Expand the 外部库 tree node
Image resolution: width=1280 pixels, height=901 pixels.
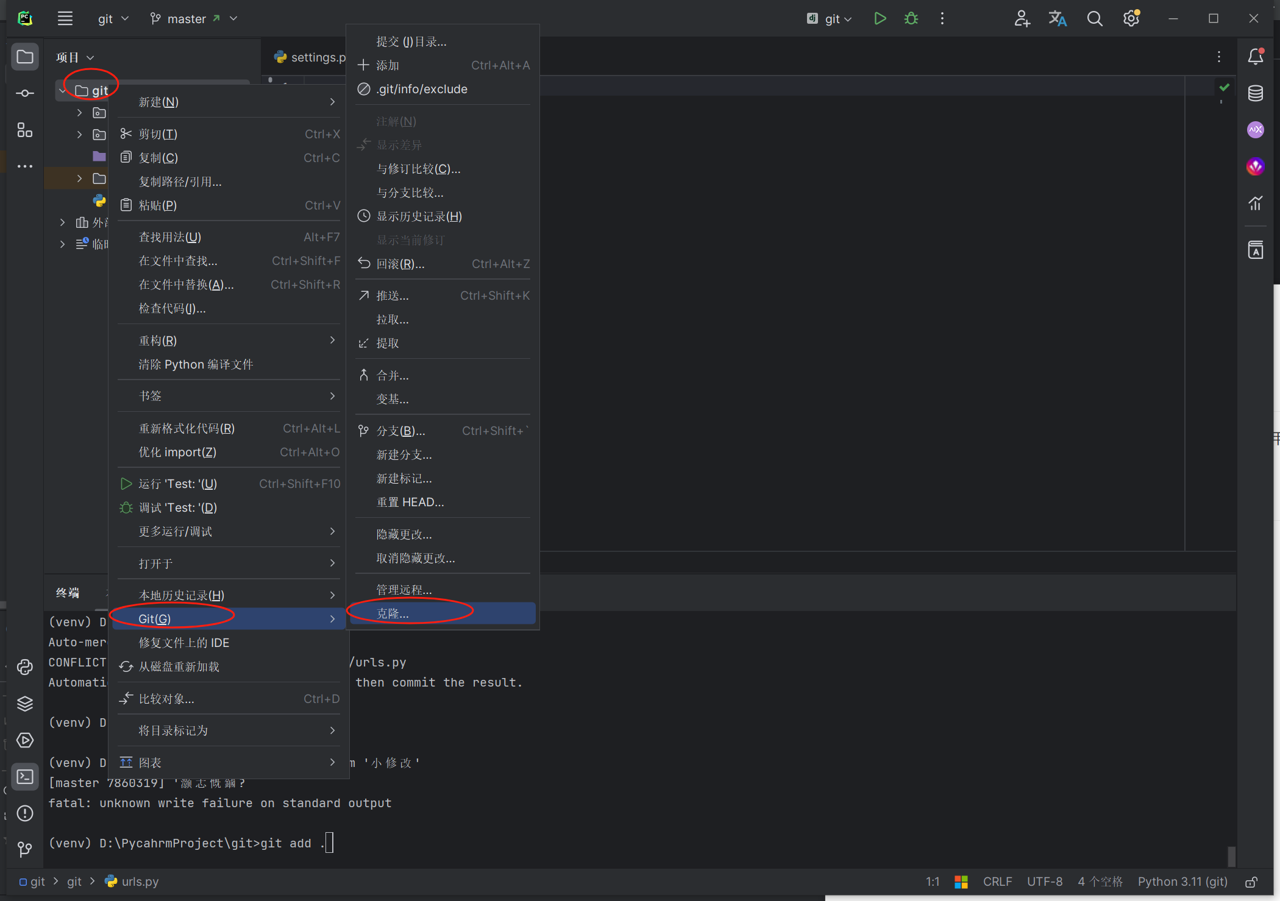coord(62,222)
